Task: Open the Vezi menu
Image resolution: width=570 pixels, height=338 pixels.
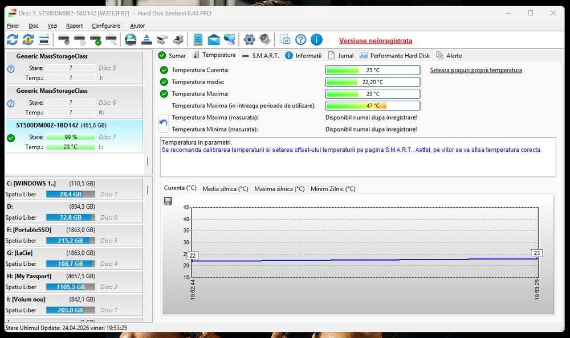Action: pos(52,26)
